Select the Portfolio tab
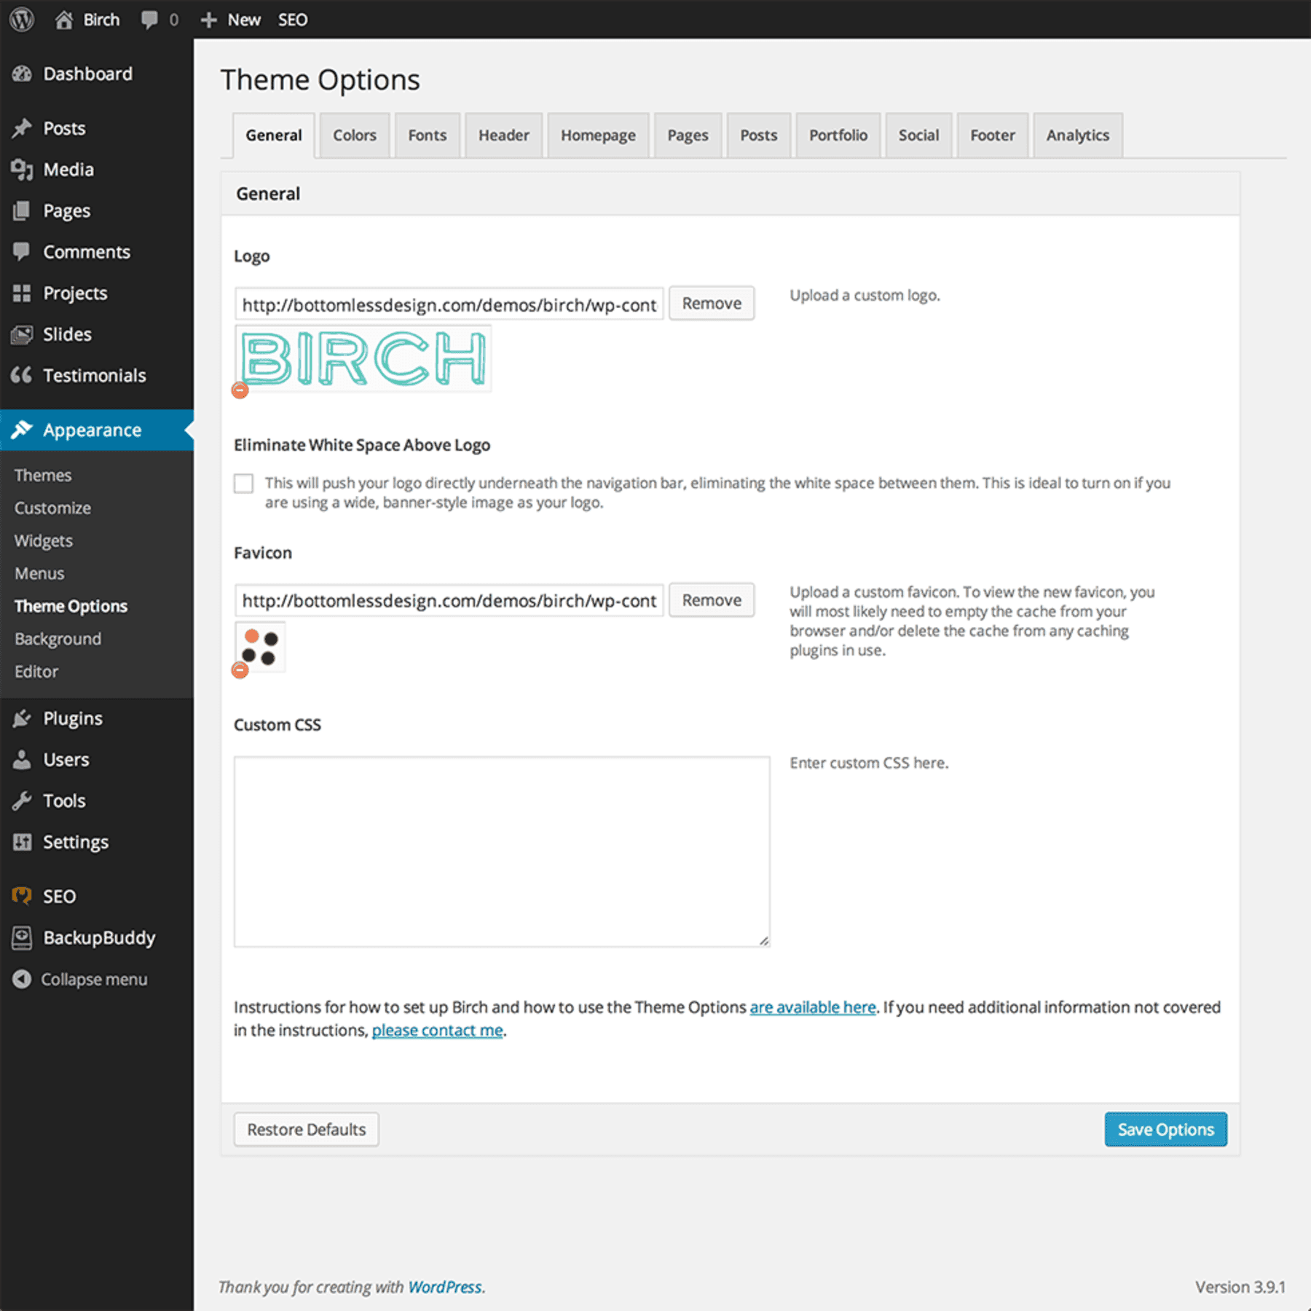 point(838,135)
